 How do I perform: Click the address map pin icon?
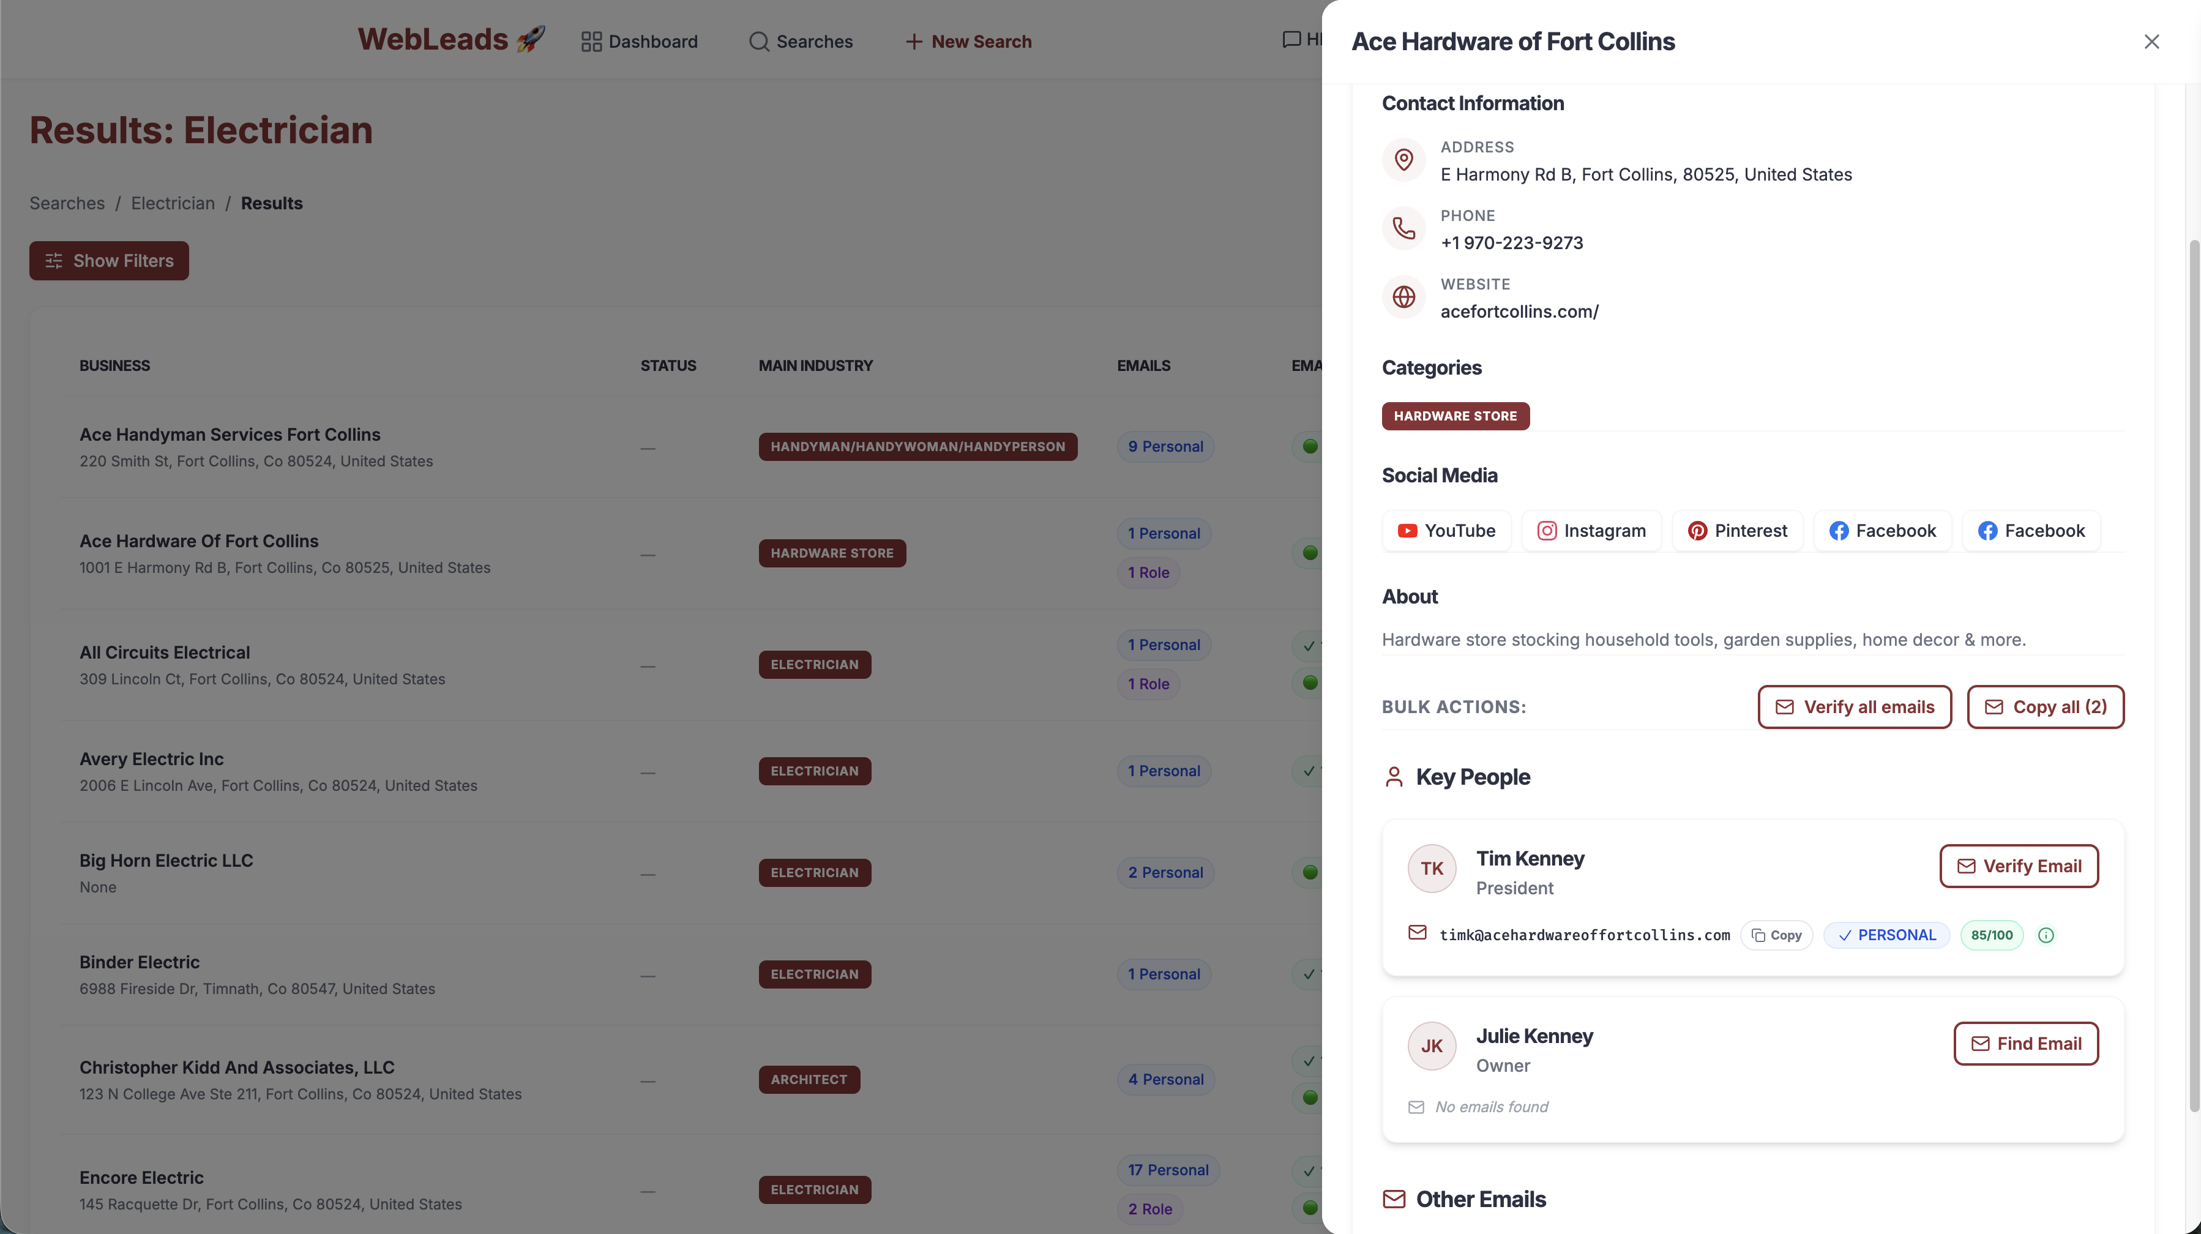pos(1403,160)
